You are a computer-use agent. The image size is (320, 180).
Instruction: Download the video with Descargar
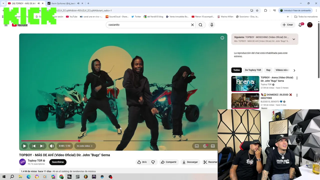point(190,162)
